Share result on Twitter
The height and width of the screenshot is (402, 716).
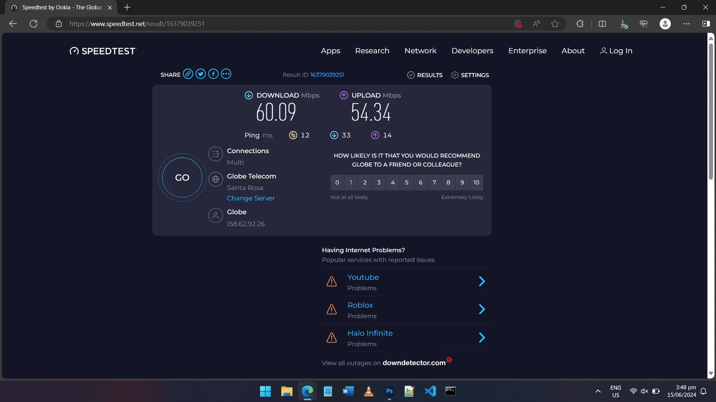click(201, 74)
